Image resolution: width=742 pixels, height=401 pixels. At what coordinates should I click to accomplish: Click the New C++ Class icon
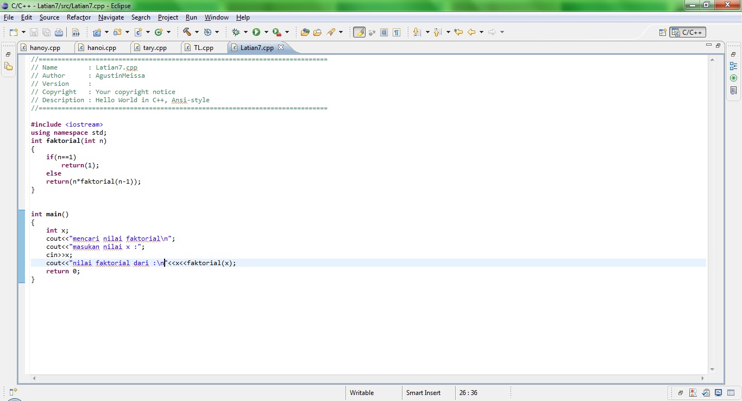159,33
